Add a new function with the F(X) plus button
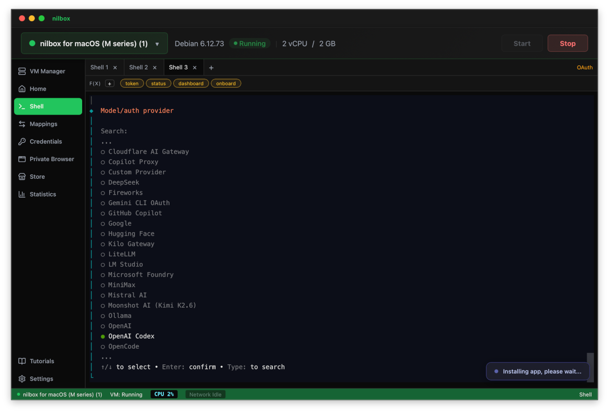 [110, 83]
